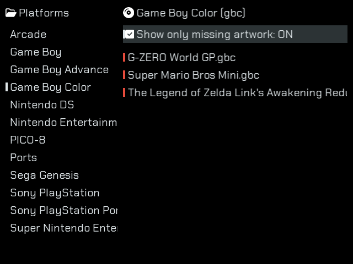Select Super Mario Bros Mini.gbc ROM
The image size is (353, 264).
[193, 75]
